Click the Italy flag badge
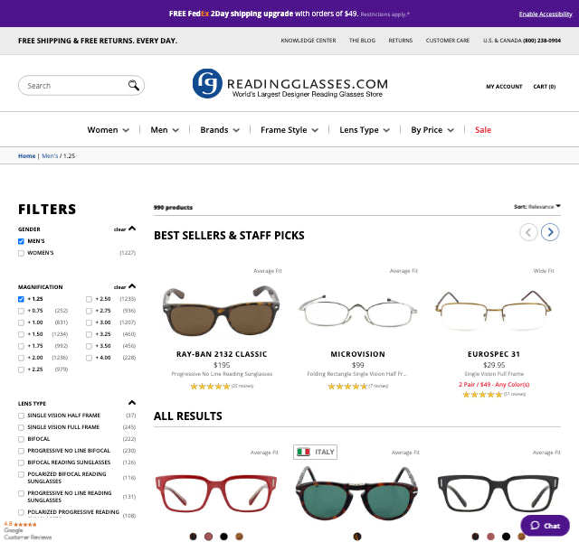The height and width of the screenshot is (542, 579). click(315, 452)
